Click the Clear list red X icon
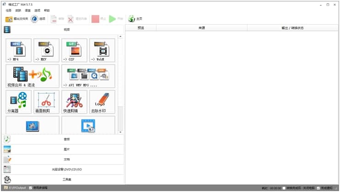The height and width of the screenshot is (192, 340). point(70,19)
